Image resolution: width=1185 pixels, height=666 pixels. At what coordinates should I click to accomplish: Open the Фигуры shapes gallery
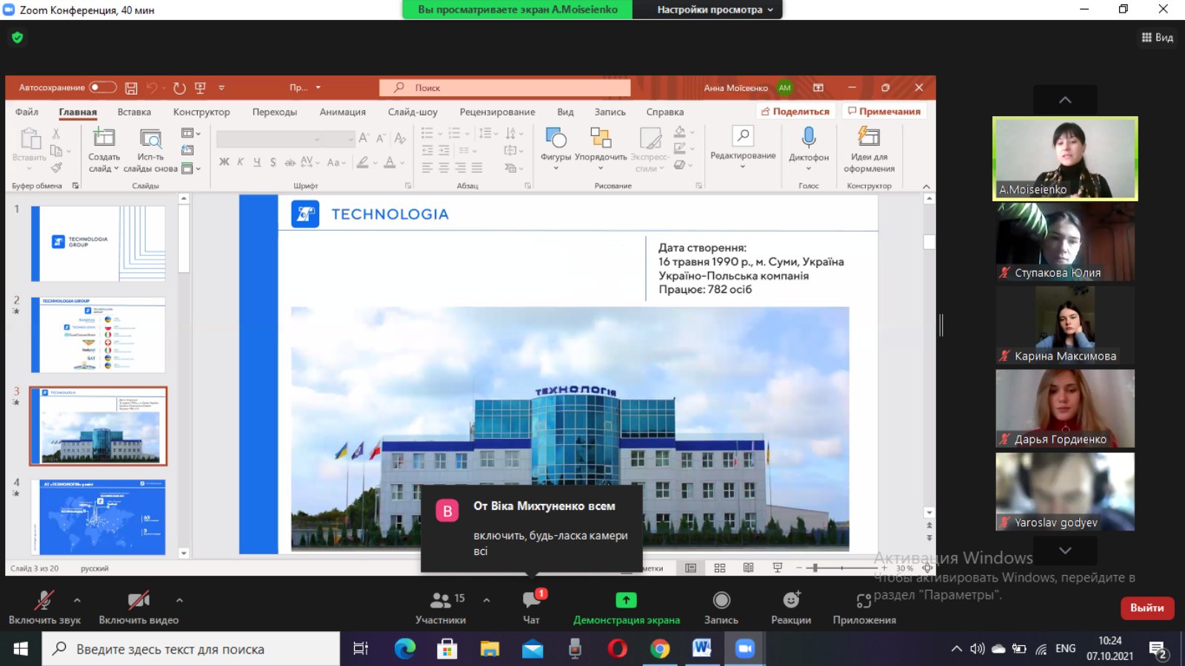pyautogui.click(x=555, y=138)
